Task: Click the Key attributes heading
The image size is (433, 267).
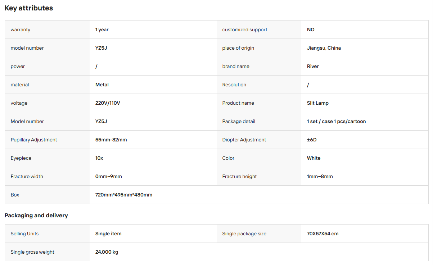Action: [29, 8]
